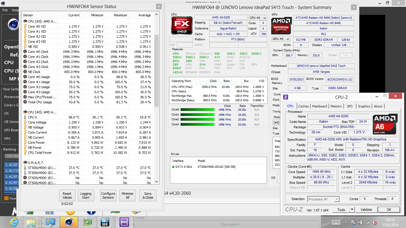This screenshot has height=228, width=406.
Task: Open the SPD tab in CPU-Z
Action: click(350, 106)
